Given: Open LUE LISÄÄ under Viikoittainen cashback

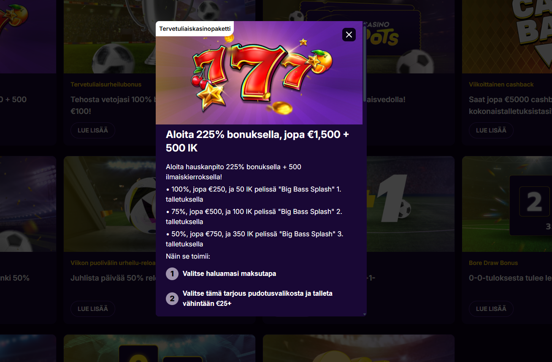Looking at the screenshot, I should [x=491, y=130].
